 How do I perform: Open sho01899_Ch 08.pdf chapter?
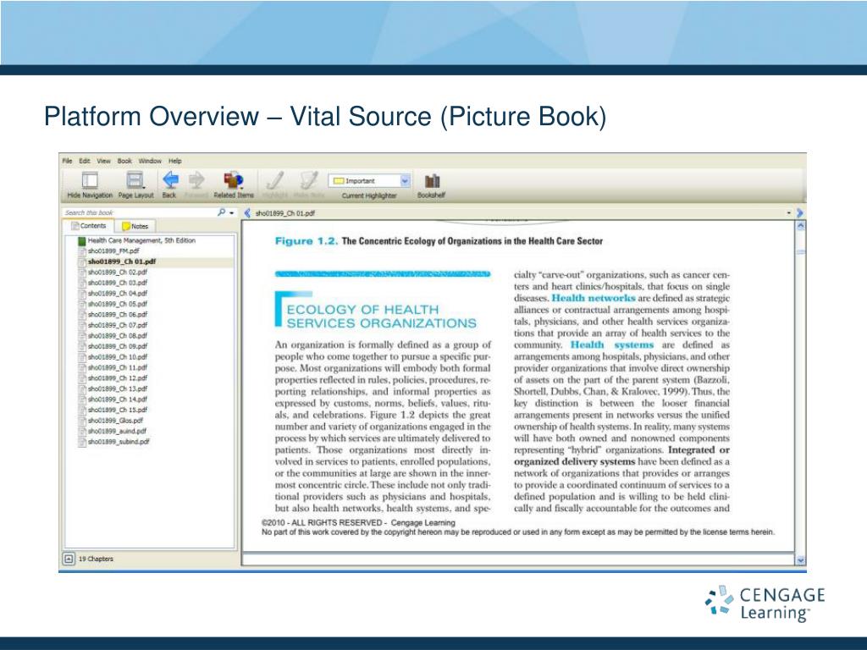pyautogui.click(x=113, y=335)
